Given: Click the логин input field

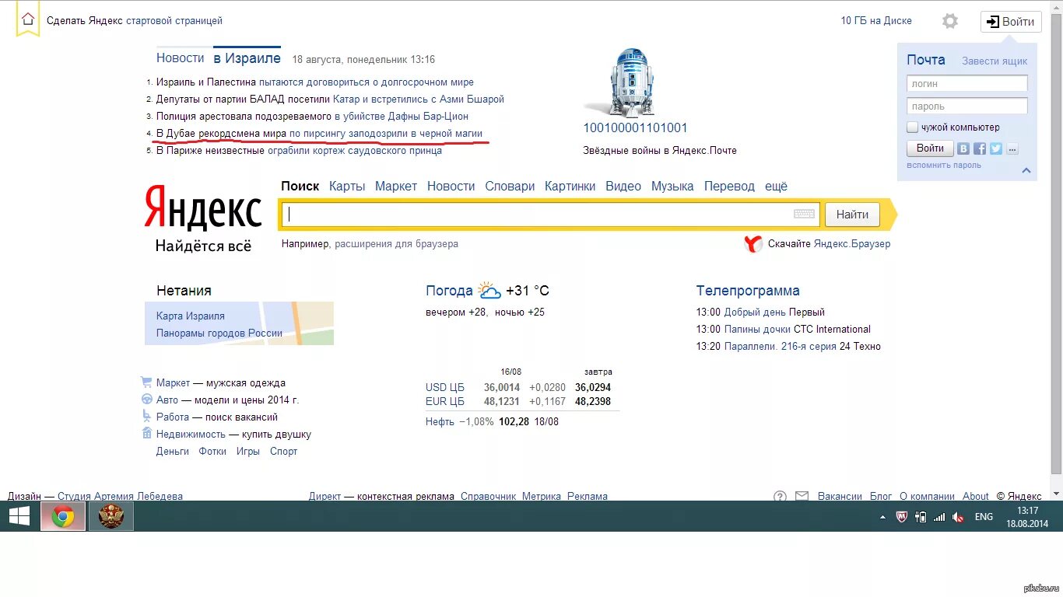Looking at the screenshot, I should 967,83.
